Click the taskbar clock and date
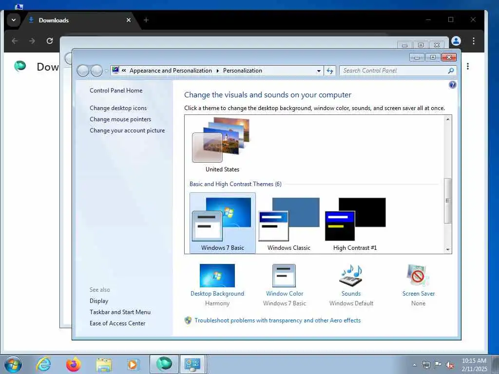Image resolution: width=499 pixels, height=374 pixels. tap(474, 364)
